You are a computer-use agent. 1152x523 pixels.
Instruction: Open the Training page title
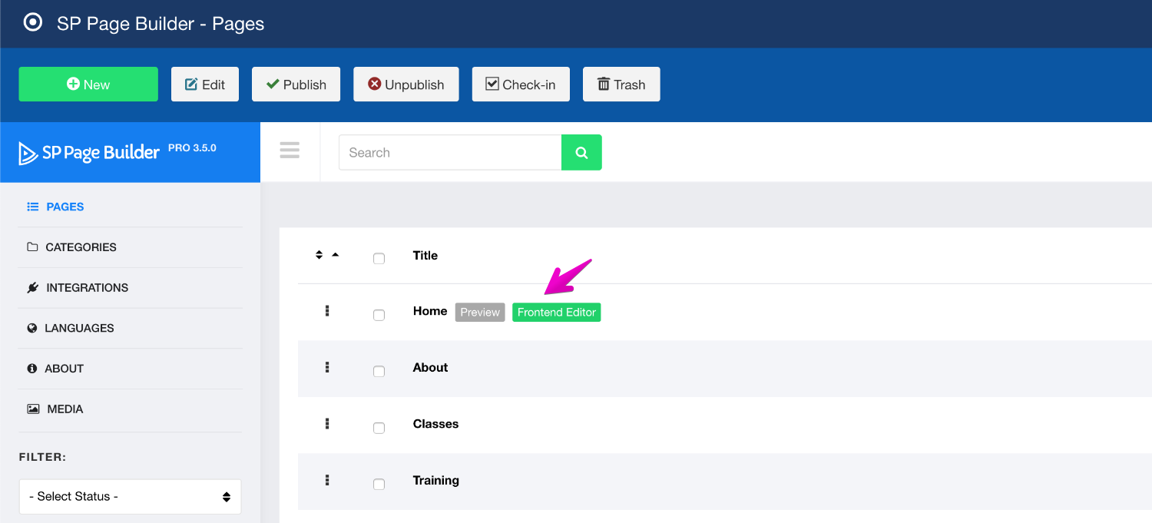click(x=436, y=481)
